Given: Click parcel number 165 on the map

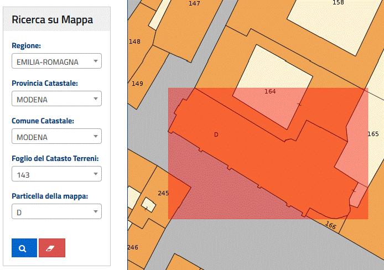Looking at the screenshot, I should [373, 134].
